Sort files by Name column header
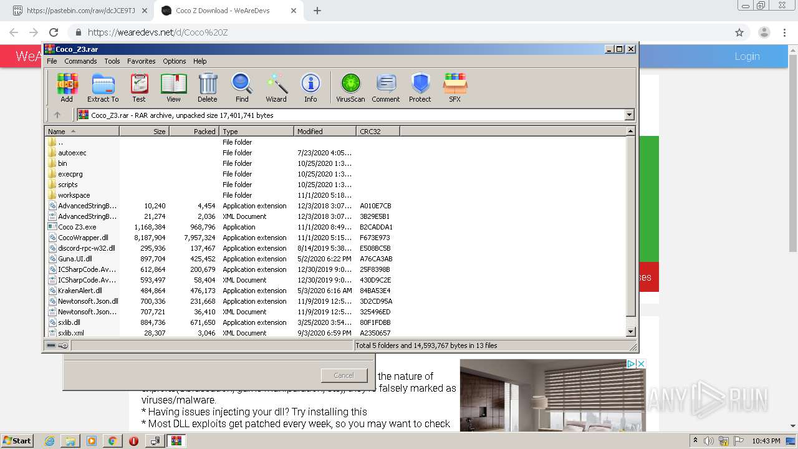Image resolution: width=798 pixels, height=449 pixels. click(x=82, y=131)
